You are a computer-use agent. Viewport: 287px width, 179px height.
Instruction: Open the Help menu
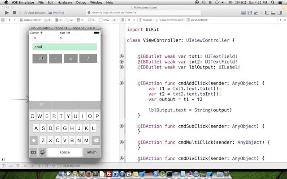point(109,2)
